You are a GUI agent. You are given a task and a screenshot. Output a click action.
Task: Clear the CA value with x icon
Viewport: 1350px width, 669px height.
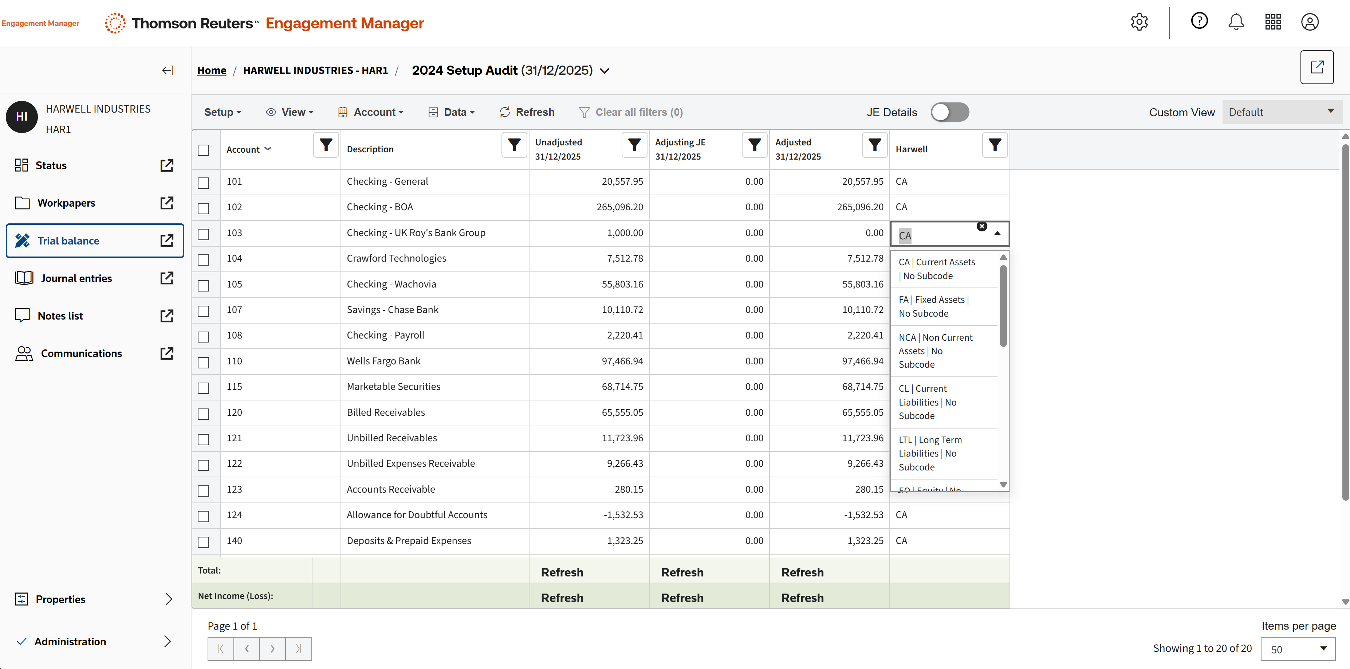coord(981,227)
